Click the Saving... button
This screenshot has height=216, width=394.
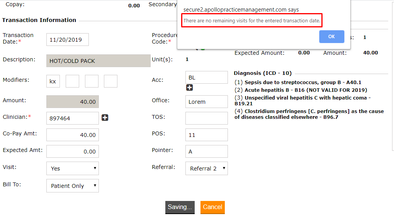pyautogui.click(x=180, y=207)
